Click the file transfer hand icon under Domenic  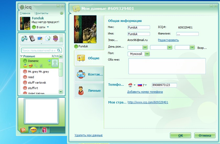(25, 65)
